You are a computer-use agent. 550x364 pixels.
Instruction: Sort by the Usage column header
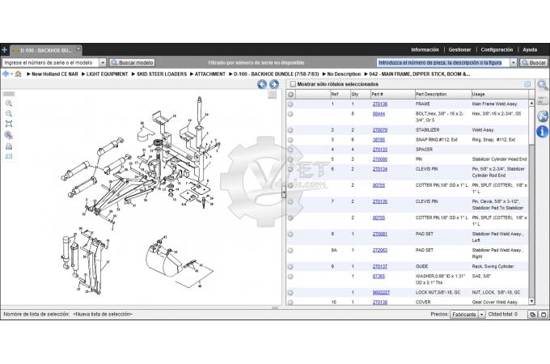500,95
